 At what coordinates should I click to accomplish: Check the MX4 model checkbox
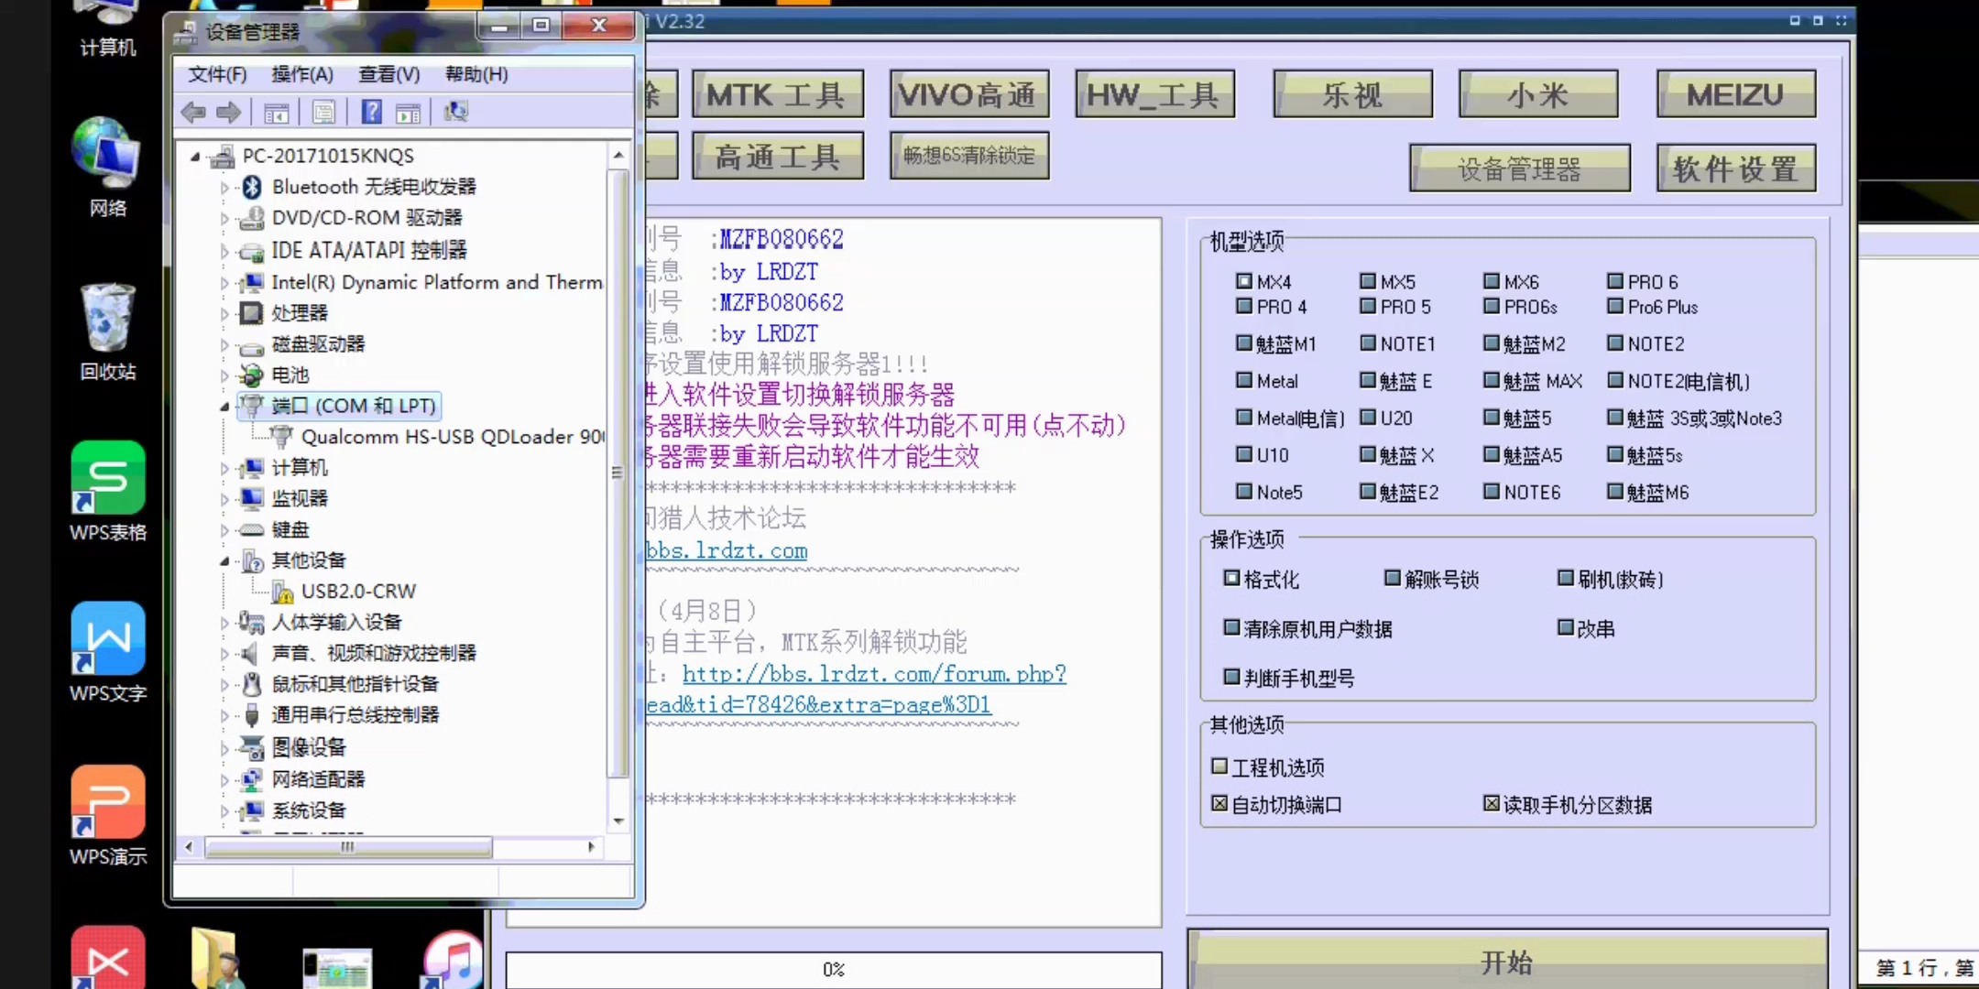pyautogui.click(x=1244, y=281)
